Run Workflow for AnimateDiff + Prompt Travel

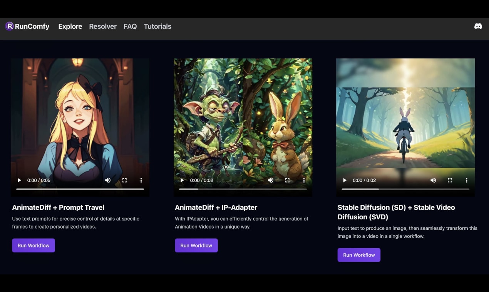pos(33,246)
